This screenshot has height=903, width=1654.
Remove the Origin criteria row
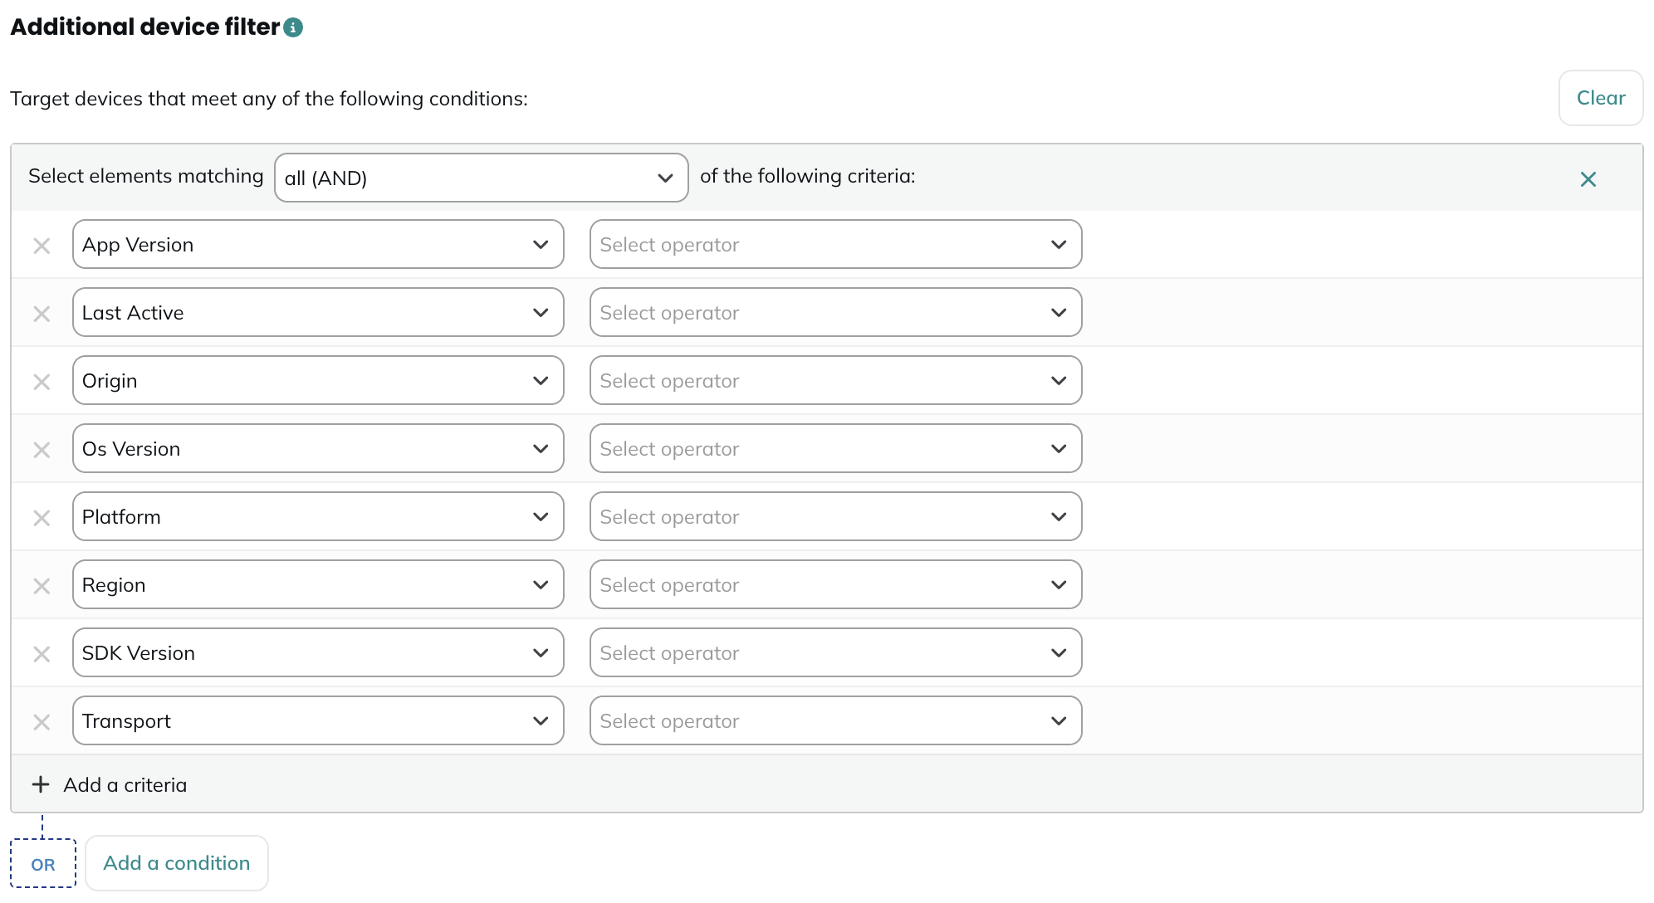[42, 382]
